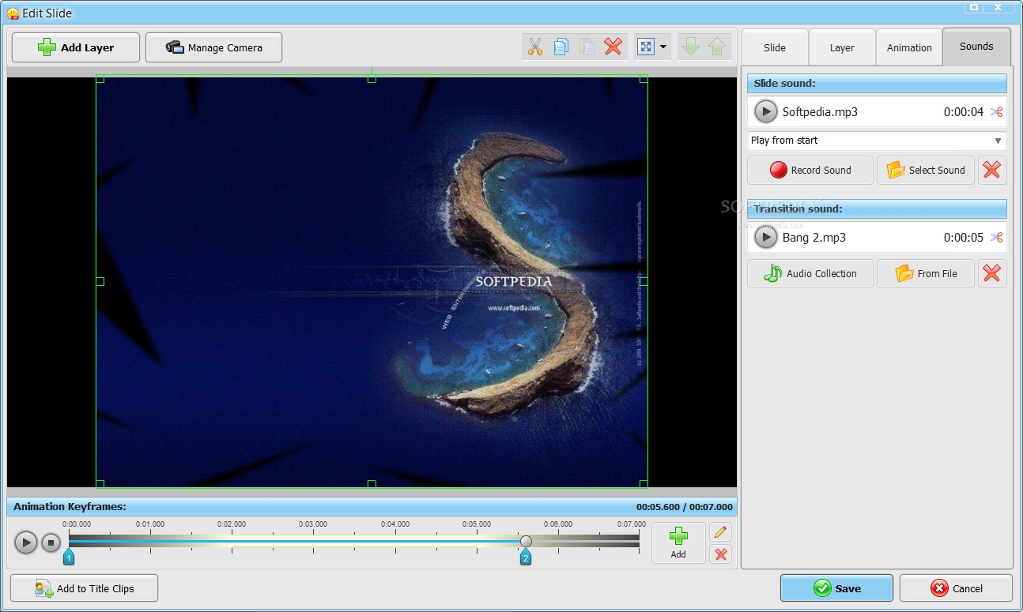This screenshot has height=612, width=1023.
Task: Click the Select Sound button
Action: (x=926, y=170)
